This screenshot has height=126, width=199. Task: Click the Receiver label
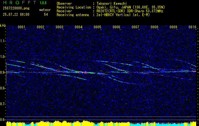pyautogui.click(x=64, y=11)
